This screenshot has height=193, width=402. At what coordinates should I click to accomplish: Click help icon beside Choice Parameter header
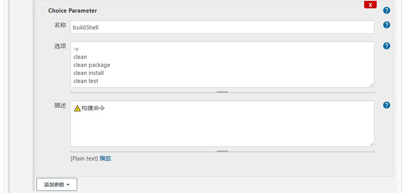click(x=387, y=10)
